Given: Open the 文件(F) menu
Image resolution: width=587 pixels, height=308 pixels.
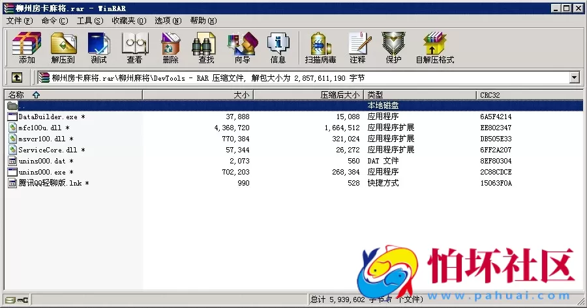Looking at the screenshot, I should [20, 21].
